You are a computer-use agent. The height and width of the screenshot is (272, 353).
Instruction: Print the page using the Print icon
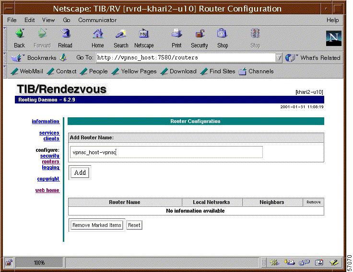pyautogui.click(x=176, y=34)
